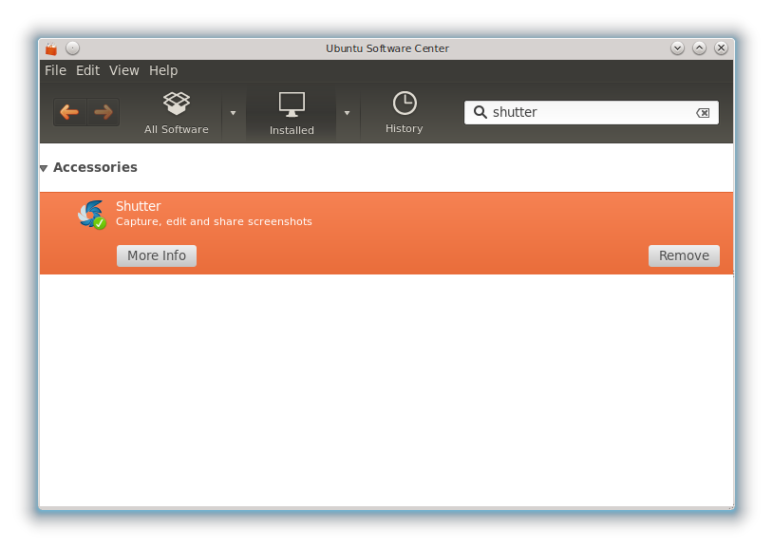This screenshot has height=548, width=773.
Task: Open the Edit menu
Action: click(87, 70)
